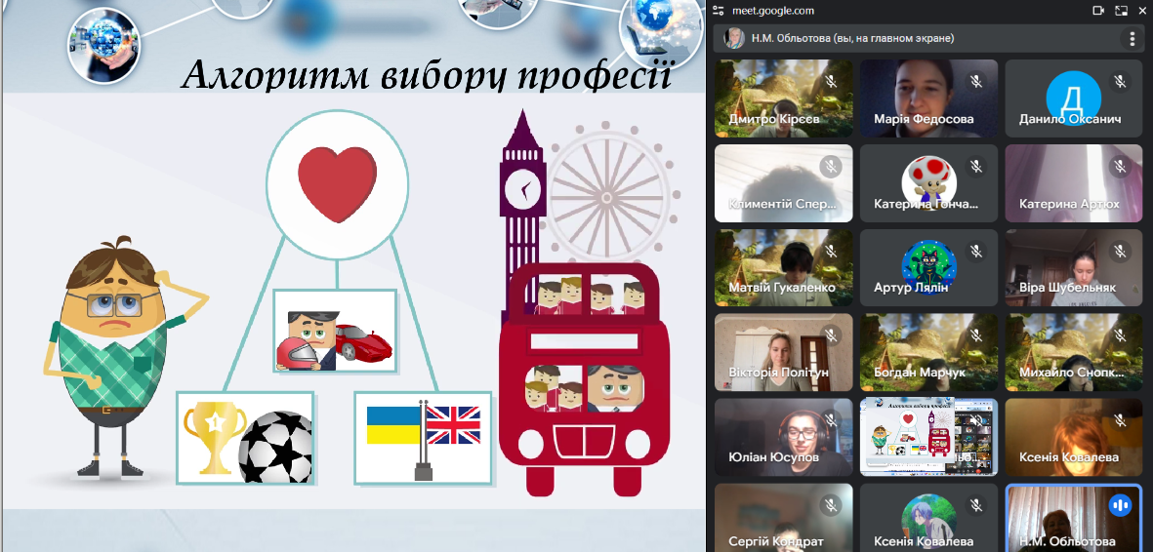Click the red heart circle on slide
Image resolution: width=1153 pixels, height=552 pixels.
337,183
